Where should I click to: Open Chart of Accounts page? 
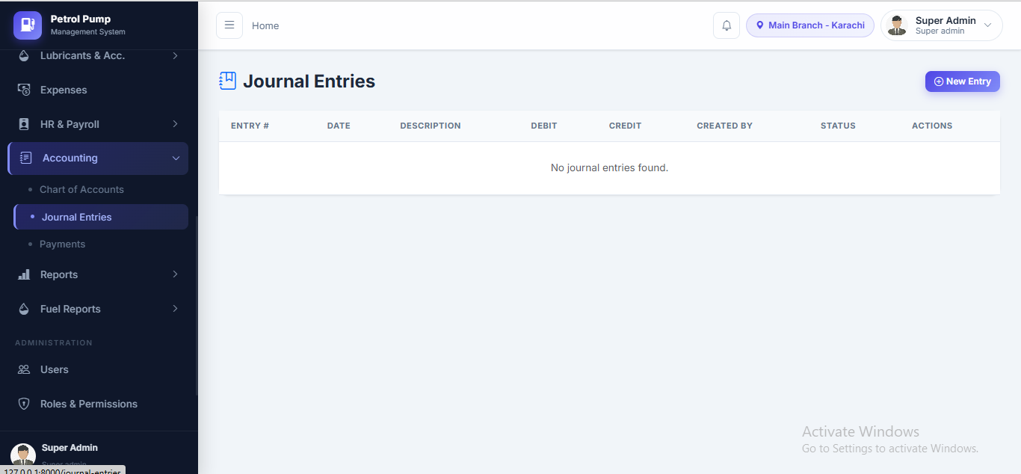pyautogui.click(x=81, y=189)
